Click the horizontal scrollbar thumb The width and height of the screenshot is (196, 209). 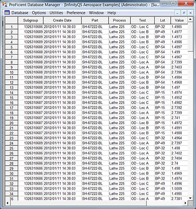pos(78,203)
